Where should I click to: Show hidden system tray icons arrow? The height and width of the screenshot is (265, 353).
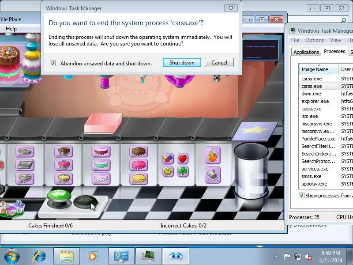click(x=277, y=257)
